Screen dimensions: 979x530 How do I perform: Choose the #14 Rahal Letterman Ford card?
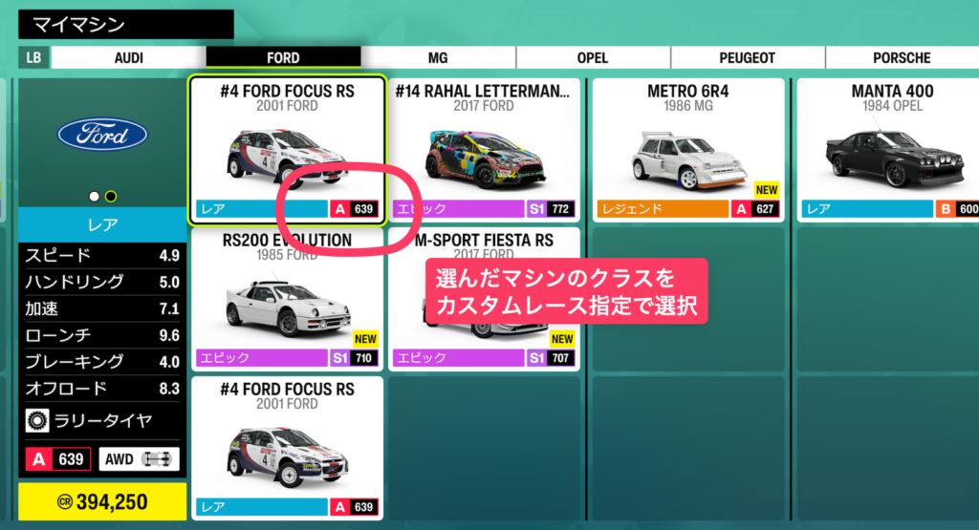(x=484, y=150)
